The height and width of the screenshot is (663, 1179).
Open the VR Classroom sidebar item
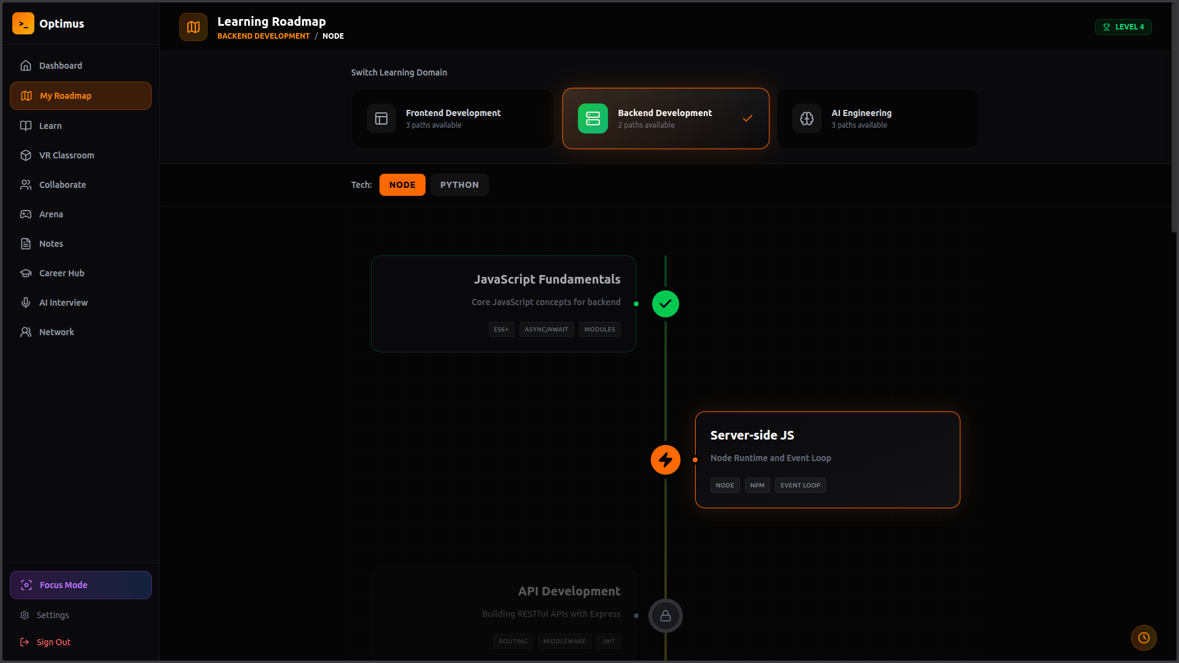(66, 155)
